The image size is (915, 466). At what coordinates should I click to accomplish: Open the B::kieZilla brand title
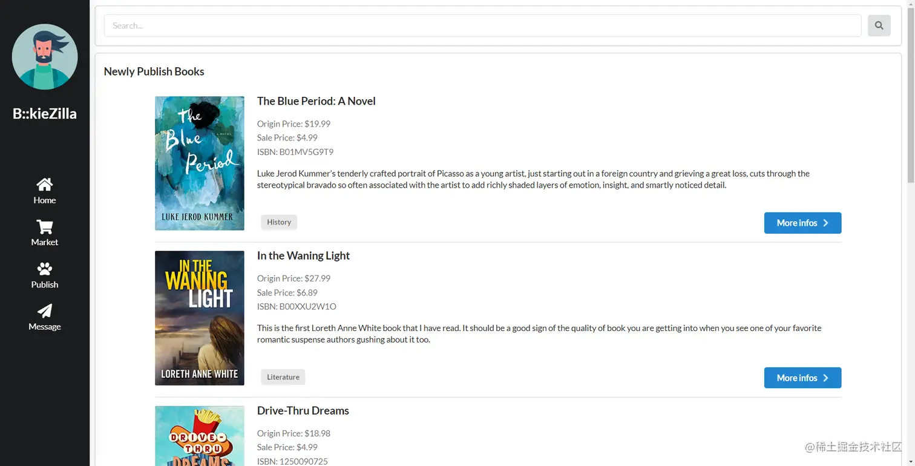(45, 114)
